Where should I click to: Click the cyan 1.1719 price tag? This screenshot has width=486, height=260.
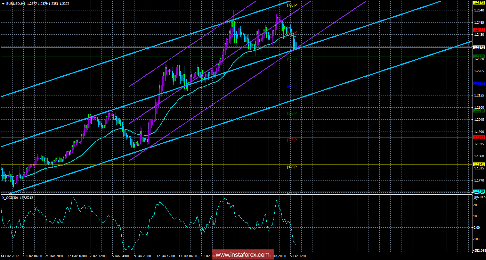[479, 192]
